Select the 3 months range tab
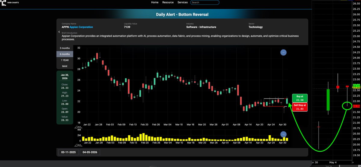The width and height of the screenshot is (361, 167). click(x=65, y=48)
